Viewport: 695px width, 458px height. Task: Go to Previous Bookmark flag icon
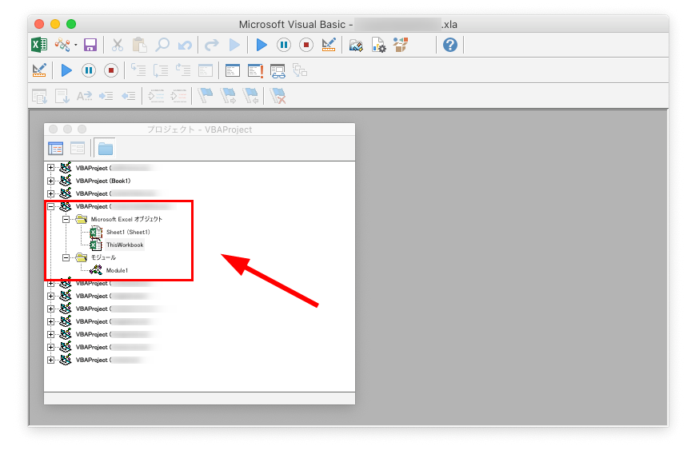251,95
